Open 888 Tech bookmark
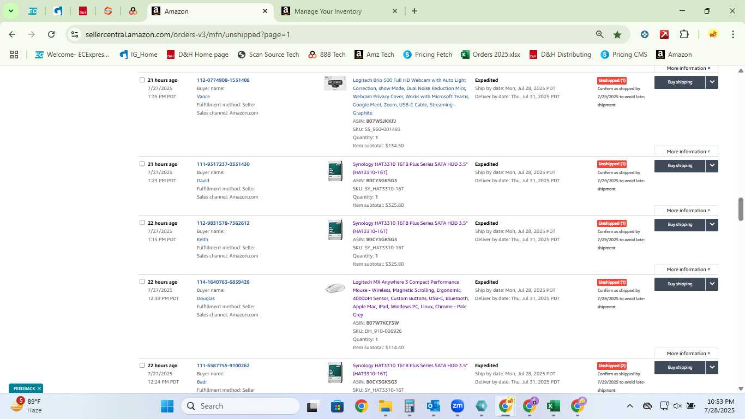This screenshot has height=419, width=745. 327,55
